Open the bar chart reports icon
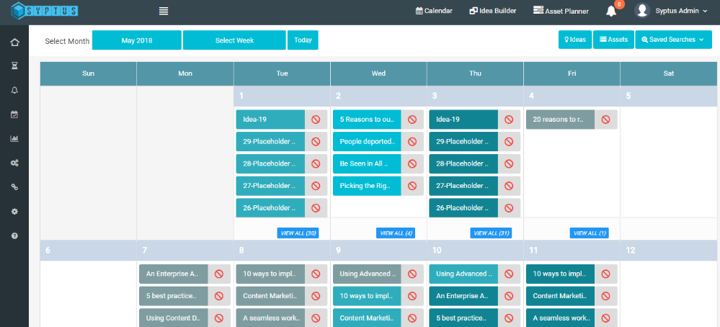720x327 pixels. pos(14,139)
